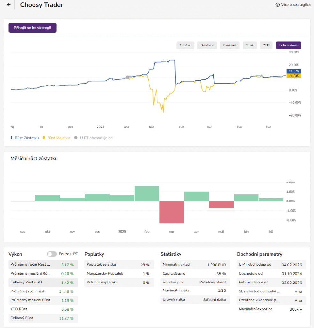Select 'Celá historie' range
Viewport: 314px width, 328px height.
click(288, 45)
